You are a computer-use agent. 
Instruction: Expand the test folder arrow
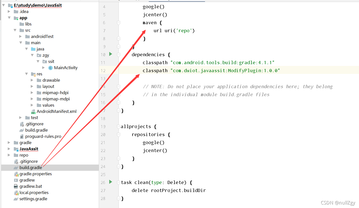[x=20, y=118]
